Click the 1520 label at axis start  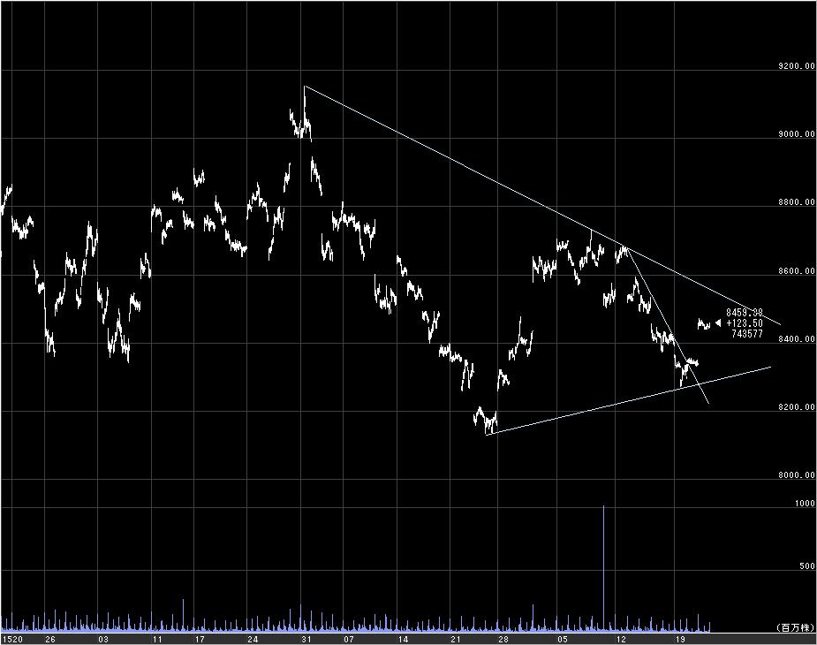pyautogui.click(x=12, y=640)
